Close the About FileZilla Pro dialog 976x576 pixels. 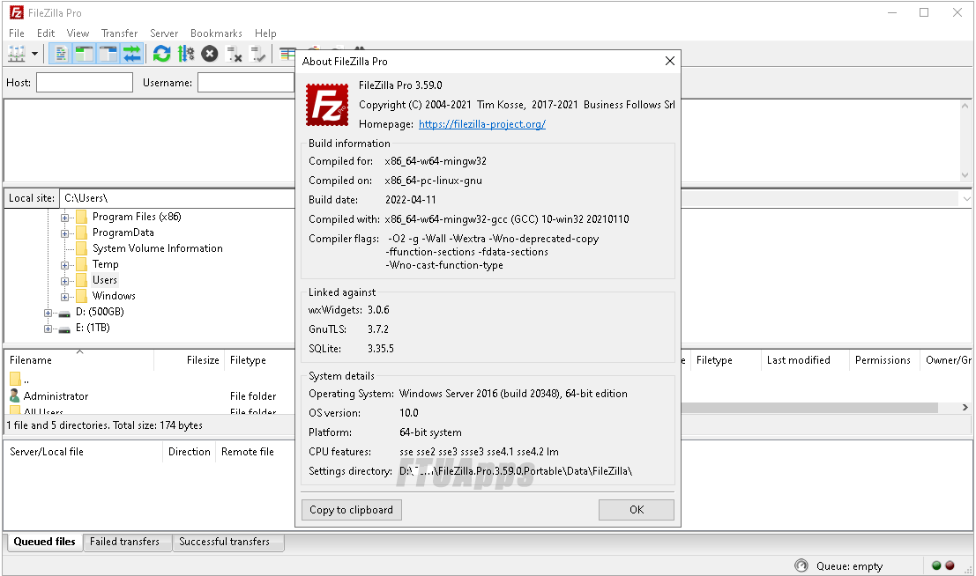(670, 61)
